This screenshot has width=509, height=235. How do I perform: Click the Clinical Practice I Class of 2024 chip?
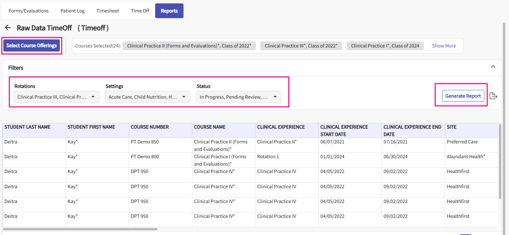pyautogui.click(x=385, y=46)
